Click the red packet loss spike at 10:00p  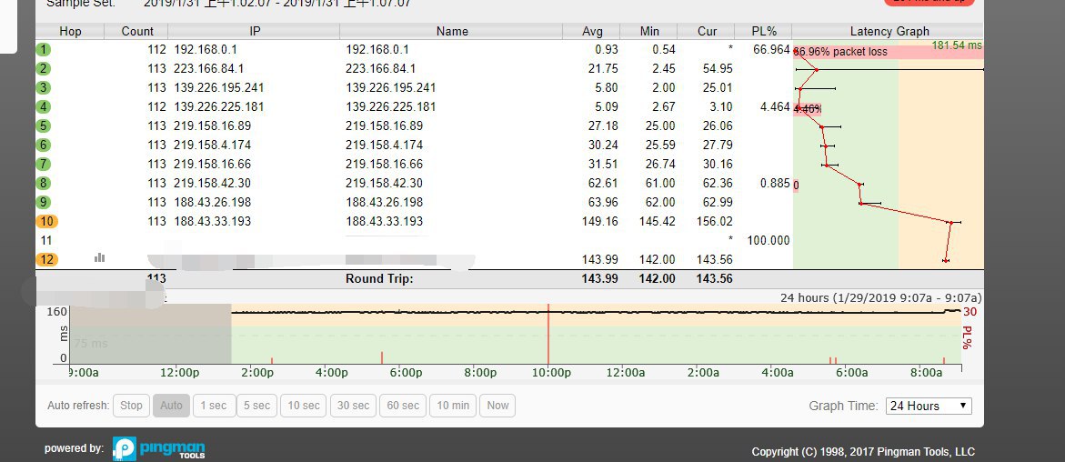tap(548, 336)
